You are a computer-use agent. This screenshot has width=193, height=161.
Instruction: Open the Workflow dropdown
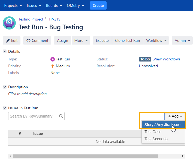tap(156, 40)
